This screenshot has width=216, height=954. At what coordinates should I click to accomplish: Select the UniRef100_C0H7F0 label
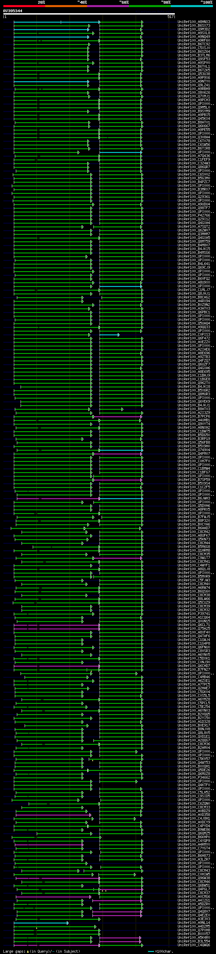click(194, 462)
